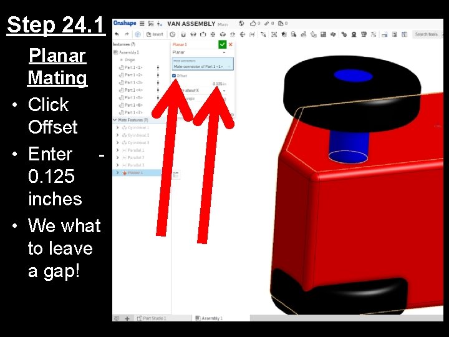Select the Ball mate tool

[243, 34]
